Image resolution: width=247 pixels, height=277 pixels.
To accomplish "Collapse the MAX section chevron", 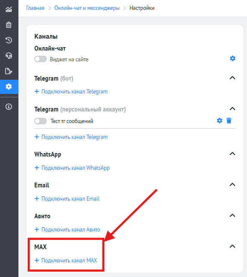I will 232,246.
